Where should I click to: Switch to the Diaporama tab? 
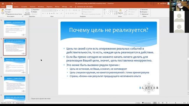coord(50,7)
